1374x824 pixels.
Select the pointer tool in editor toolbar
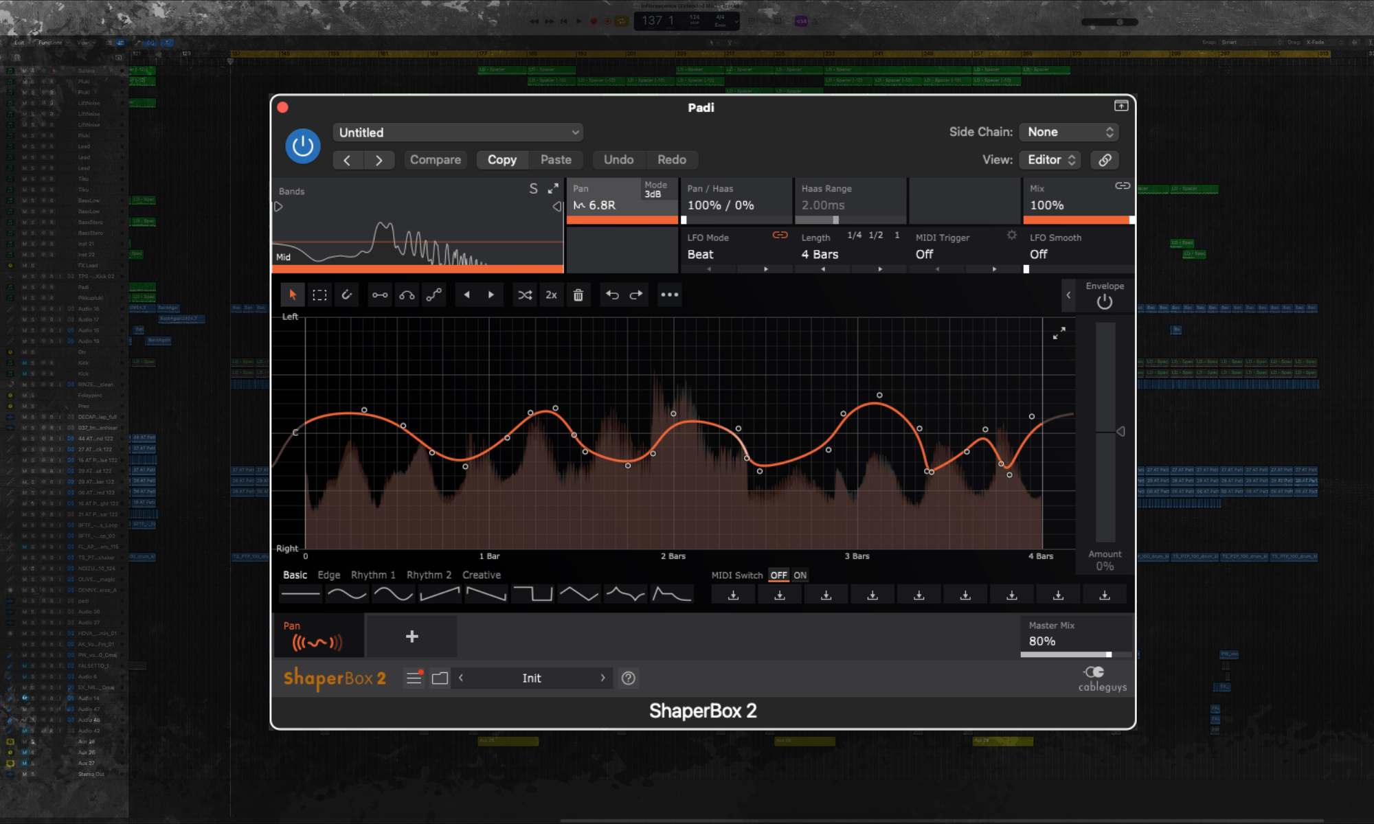pyautogui.click(x=293, y=295)
